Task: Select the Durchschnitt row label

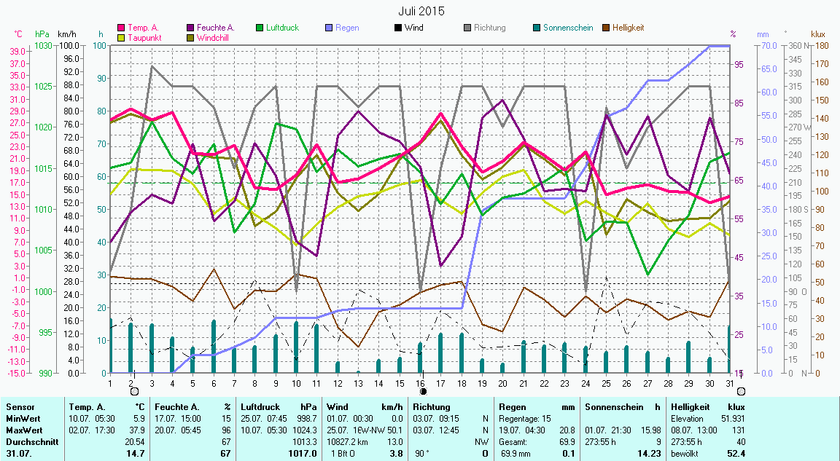Action: click(x=30, y=441)
